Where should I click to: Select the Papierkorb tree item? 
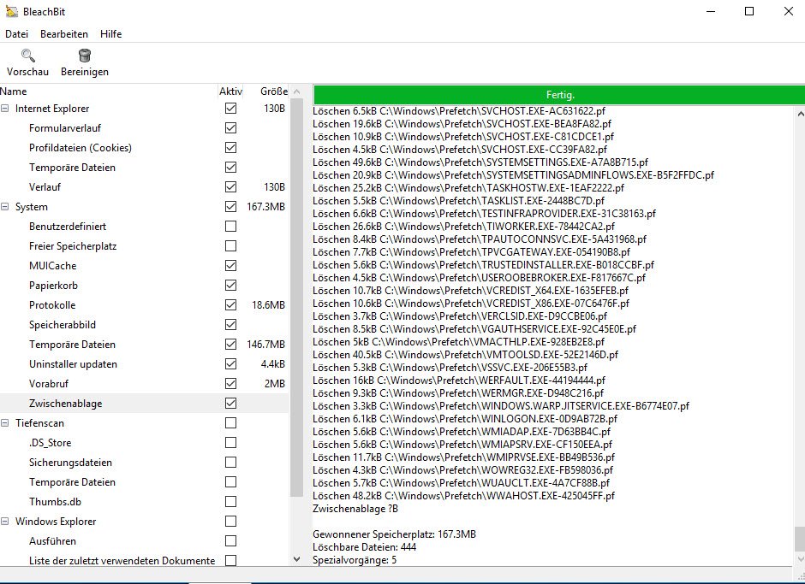click(53, 286)
